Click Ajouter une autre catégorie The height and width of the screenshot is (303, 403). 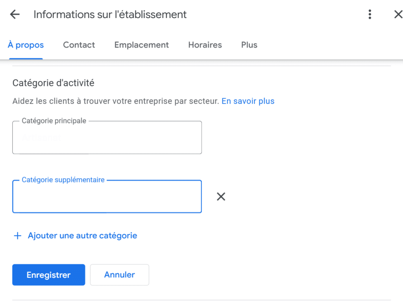(82, 235)
